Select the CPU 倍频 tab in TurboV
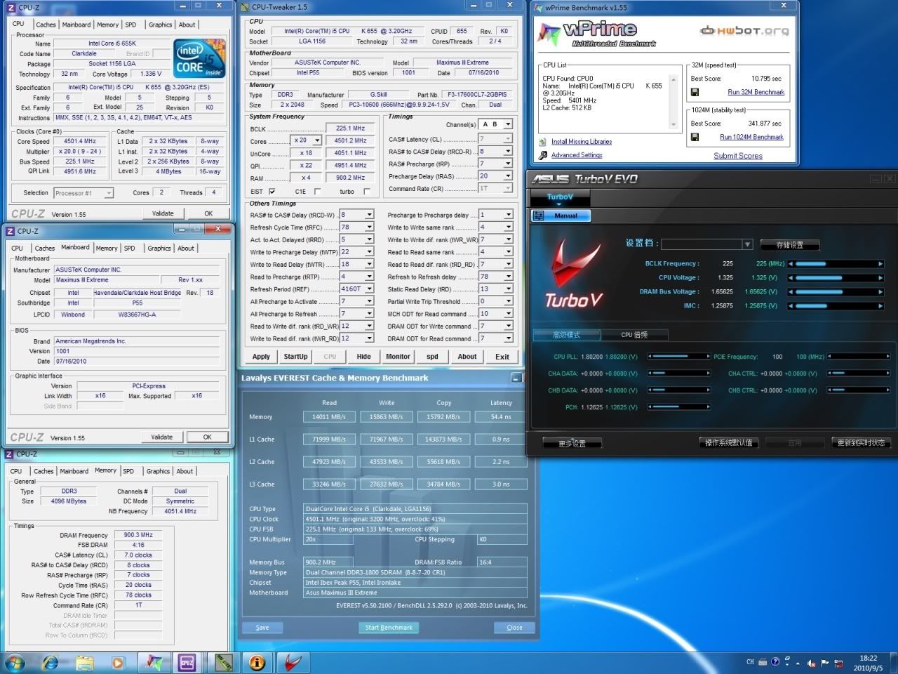898x674 pixels. click(x=634, y=335)
